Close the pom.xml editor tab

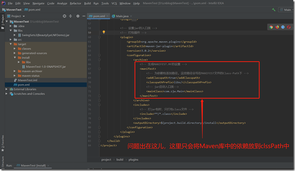(x=107, y=16)
